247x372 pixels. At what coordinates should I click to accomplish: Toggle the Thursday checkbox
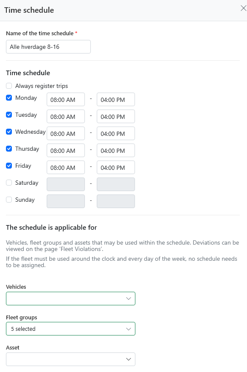(x=9, y=149)
